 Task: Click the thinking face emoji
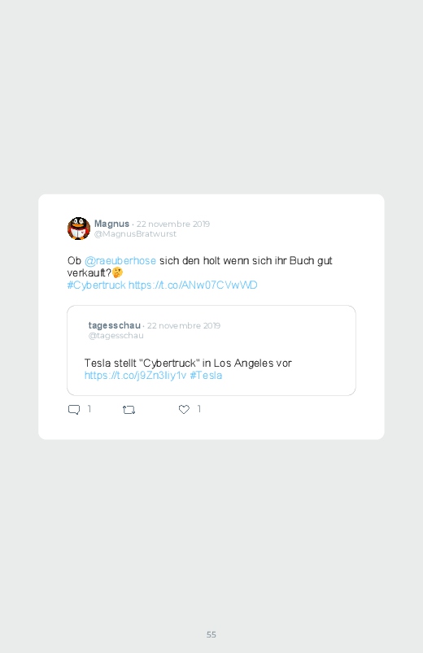[117, 272]
